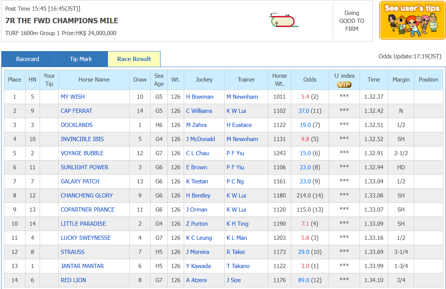Click the racecourse track diagram icon

284,20
